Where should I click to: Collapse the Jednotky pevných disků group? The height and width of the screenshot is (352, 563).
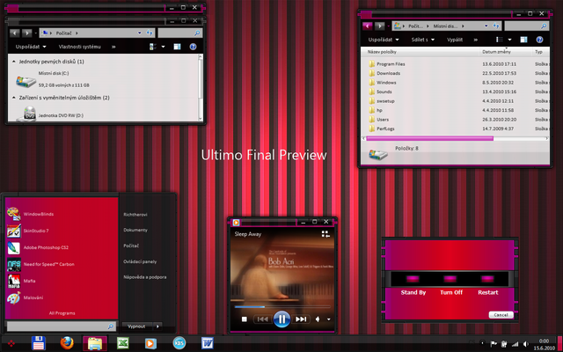[13, 62]
